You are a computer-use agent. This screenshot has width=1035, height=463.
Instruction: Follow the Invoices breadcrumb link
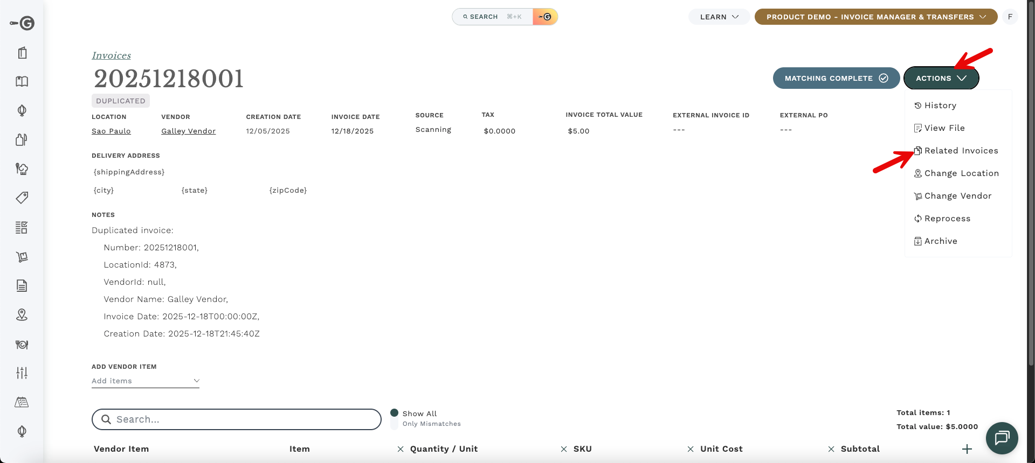coord(111,55)
